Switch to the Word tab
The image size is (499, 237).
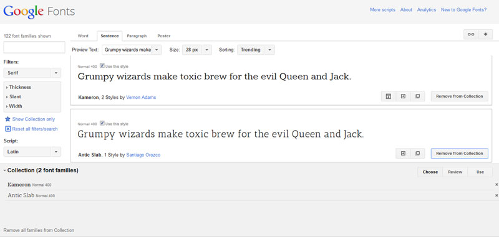[x=83, y=36]
